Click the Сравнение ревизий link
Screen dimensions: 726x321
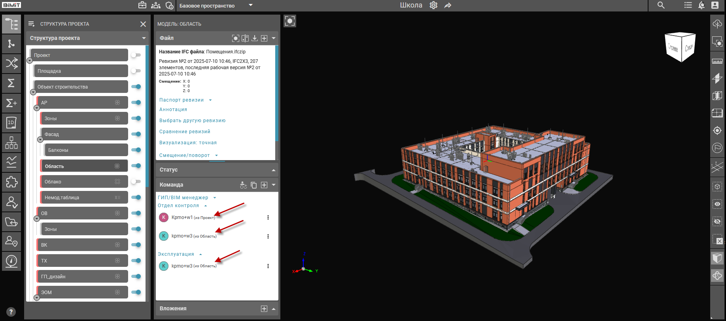coord(185,132)
